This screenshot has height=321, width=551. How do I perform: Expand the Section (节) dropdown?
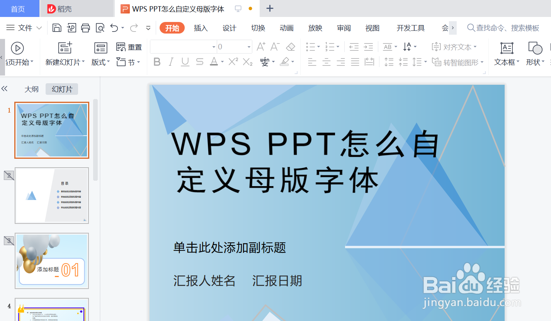(x=138, y=62)
